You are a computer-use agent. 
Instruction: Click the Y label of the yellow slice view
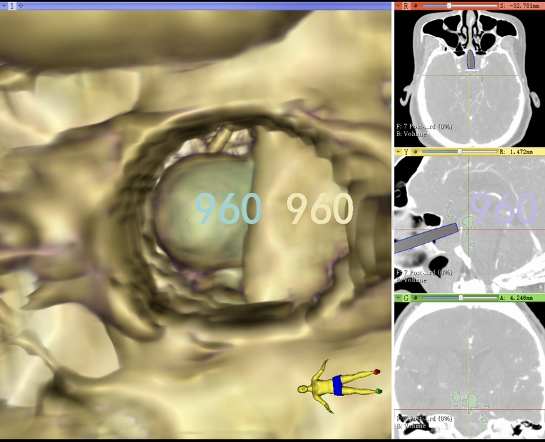pos(406,151)
